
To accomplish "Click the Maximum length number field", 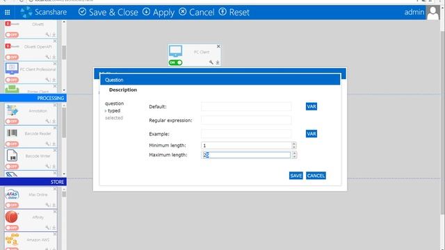I will pos(246,155).
